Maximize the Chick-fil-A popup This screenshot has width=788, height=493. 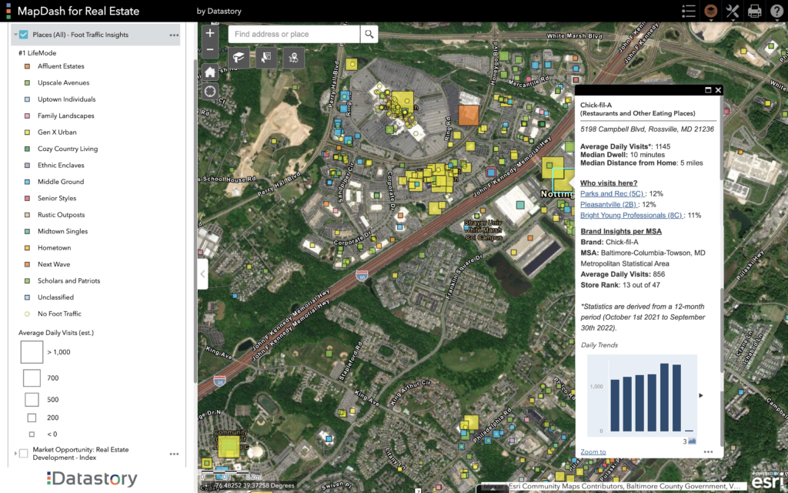708,90
